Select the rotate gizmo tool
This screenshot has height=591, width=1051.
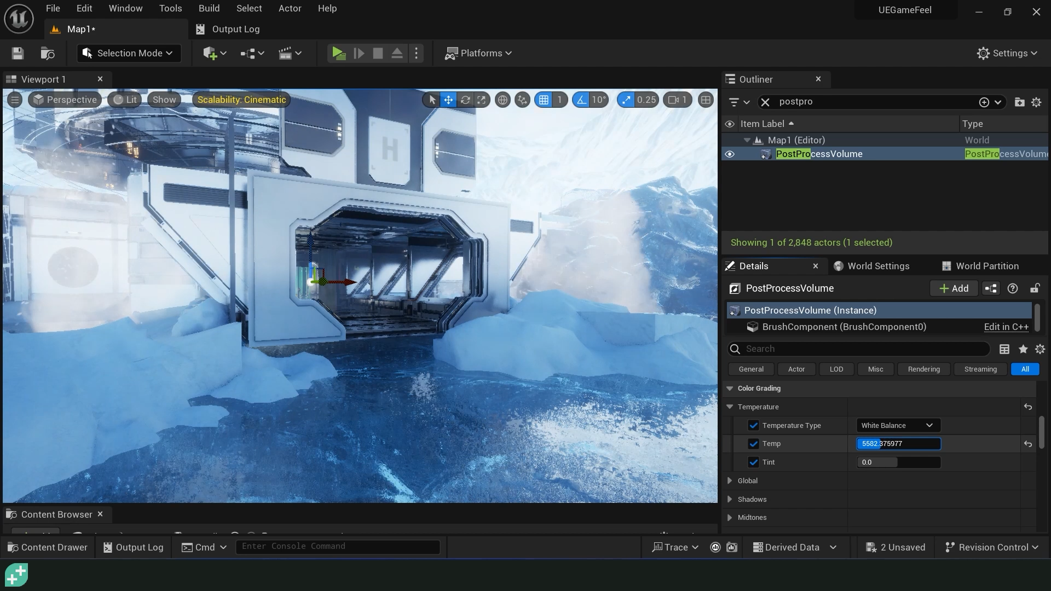pos(465,100)
